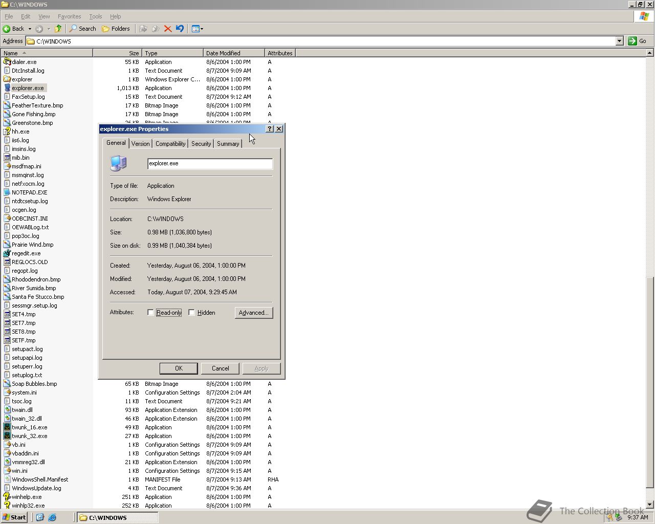655x524 pixels.
Task: Select the Soap Bubbles.bmp file name
Action: 34,384
